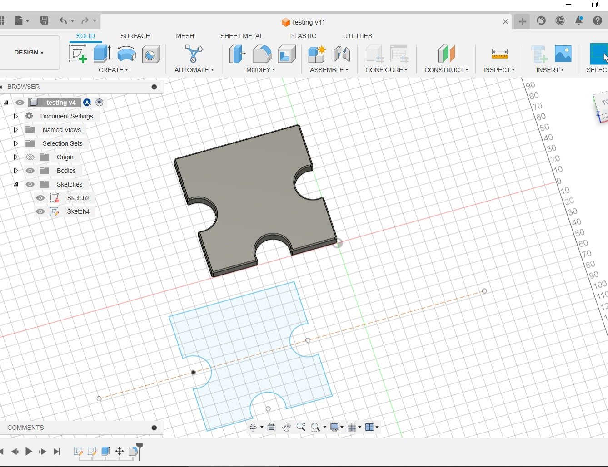
Task: Switch to the SURFACE tab
Action: (135, 36)
